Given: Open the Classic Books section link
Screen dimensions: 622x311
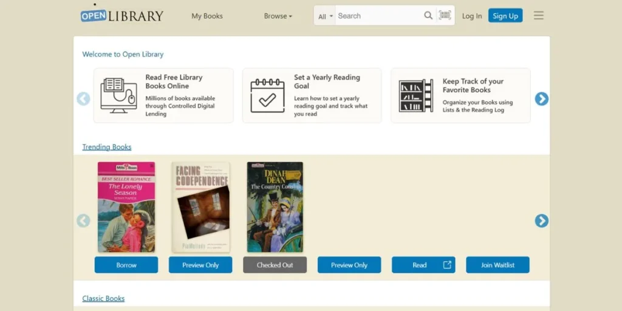Looking at the screenshot, I should coord(103,299).
